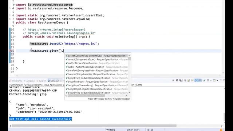Click left arrow of proposal horizontal scrollbar
The height and width of the screenshot is (131, 233).
click(x=66, y=96)
